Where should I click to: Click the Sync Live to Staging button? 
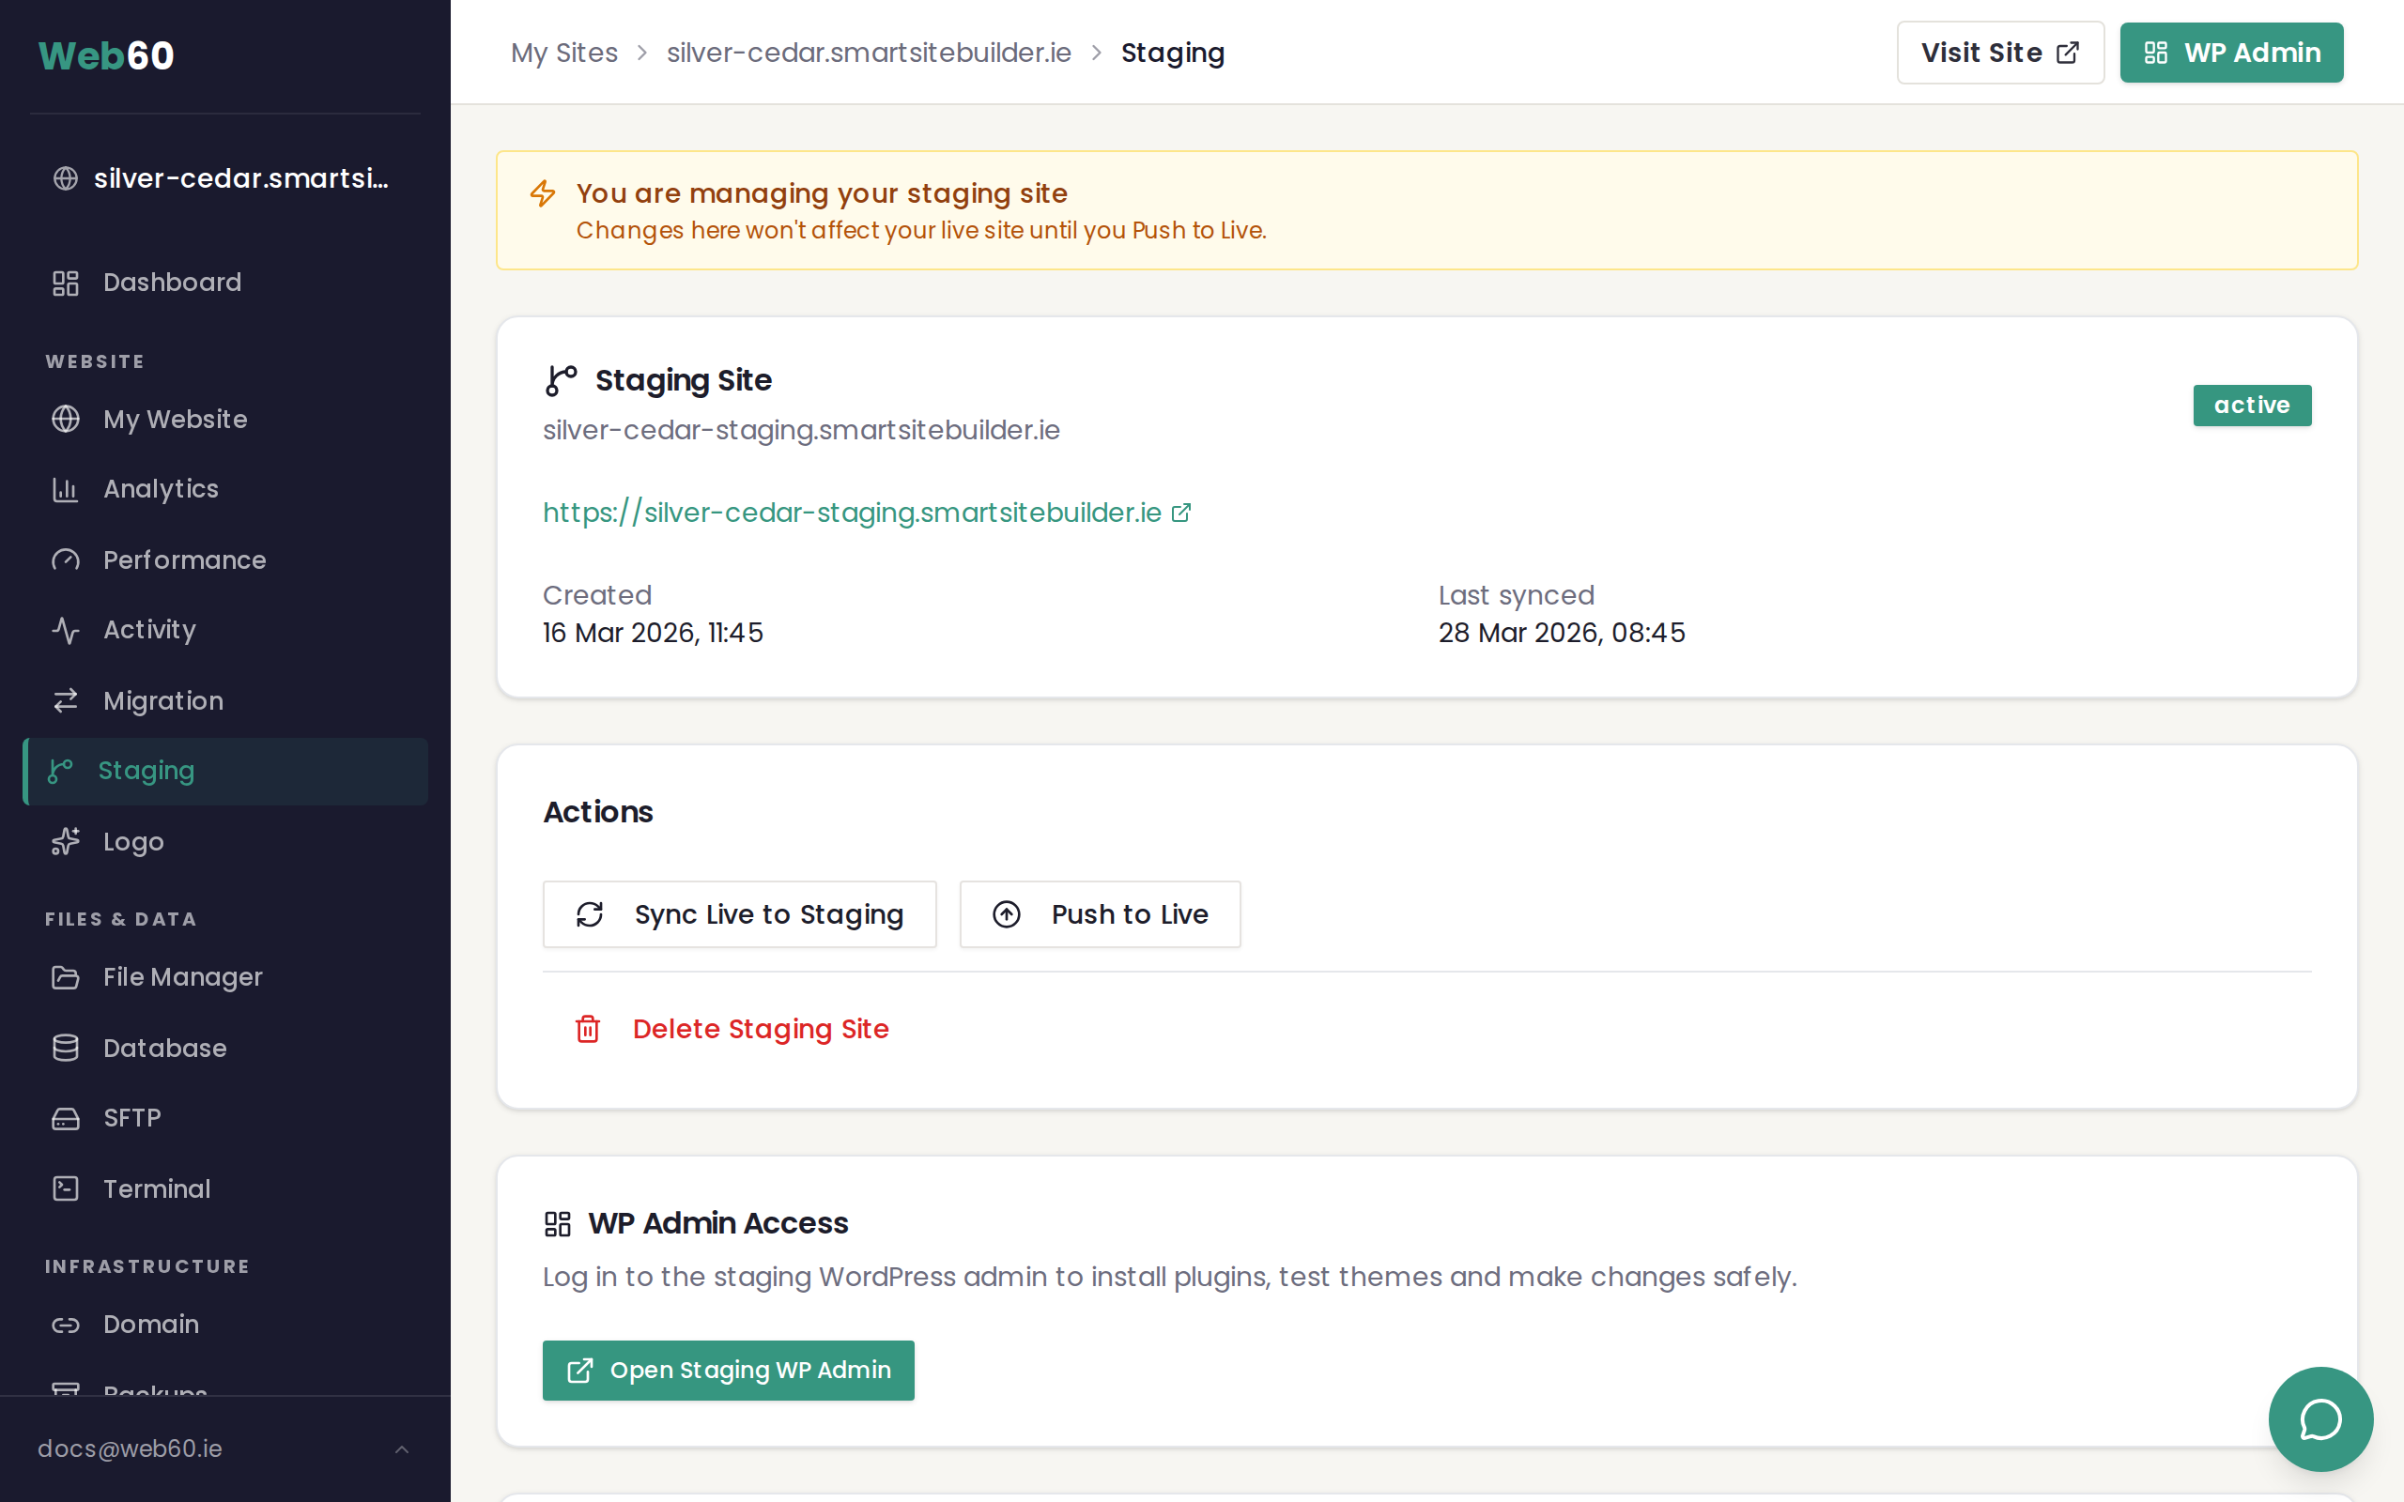point(739,914)
